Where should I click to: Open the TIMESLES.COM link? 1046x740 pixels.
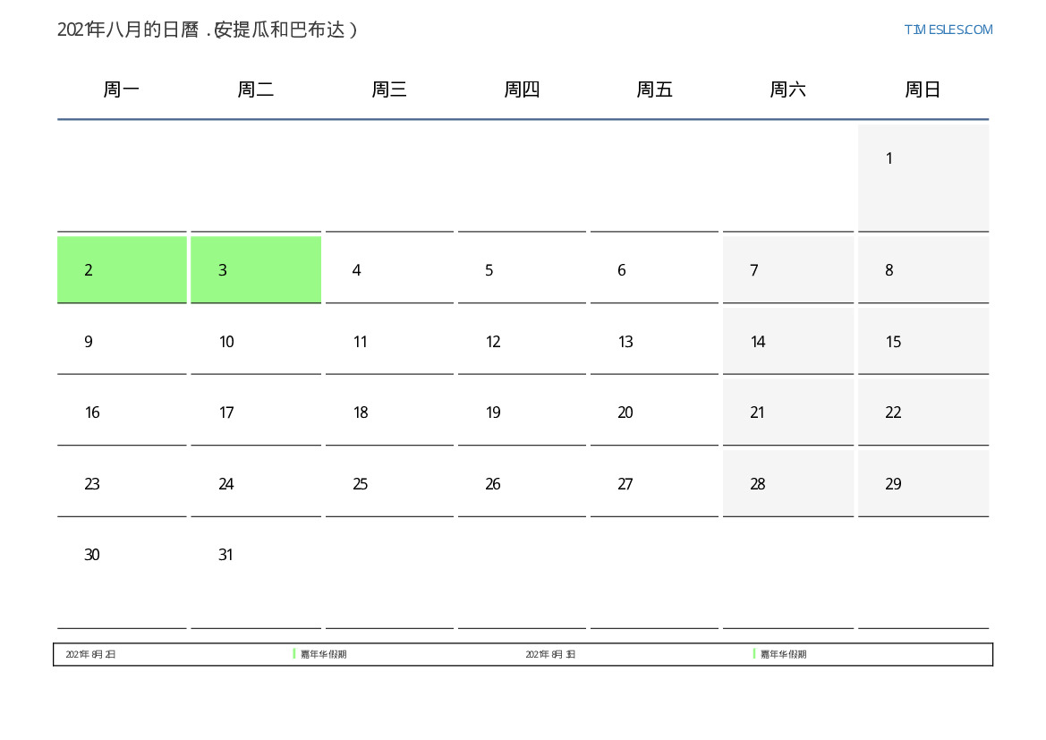click(948, 30)
